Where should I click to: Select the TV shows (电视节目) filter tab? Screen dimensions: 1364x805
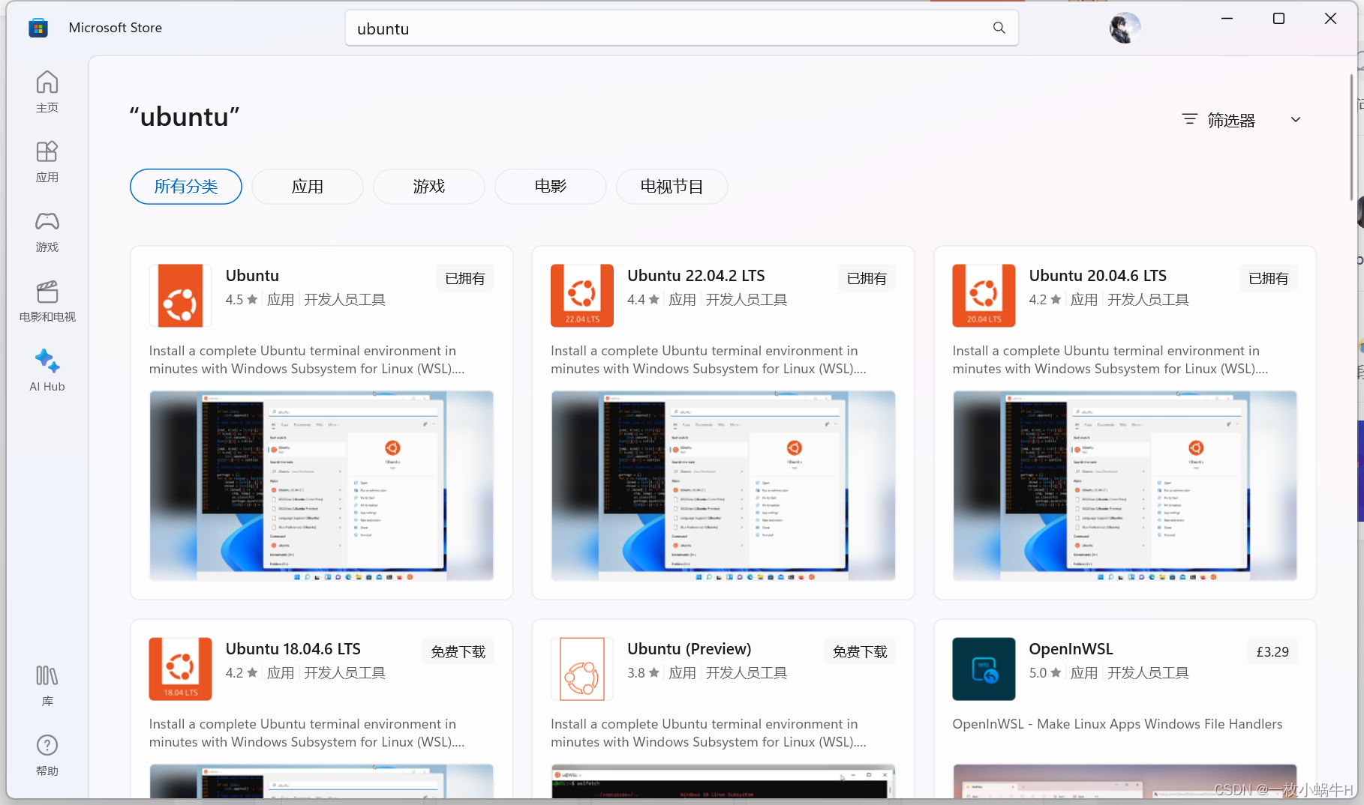pos(672,187)
